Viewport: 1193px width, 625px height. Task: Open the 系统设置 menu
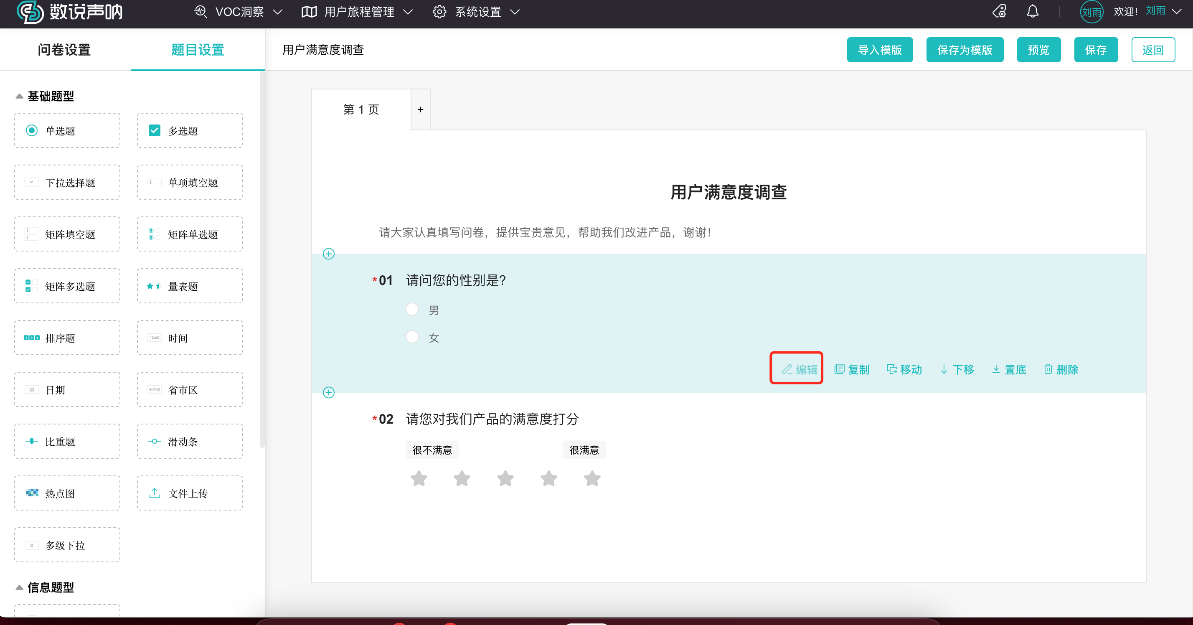point(477,12)
